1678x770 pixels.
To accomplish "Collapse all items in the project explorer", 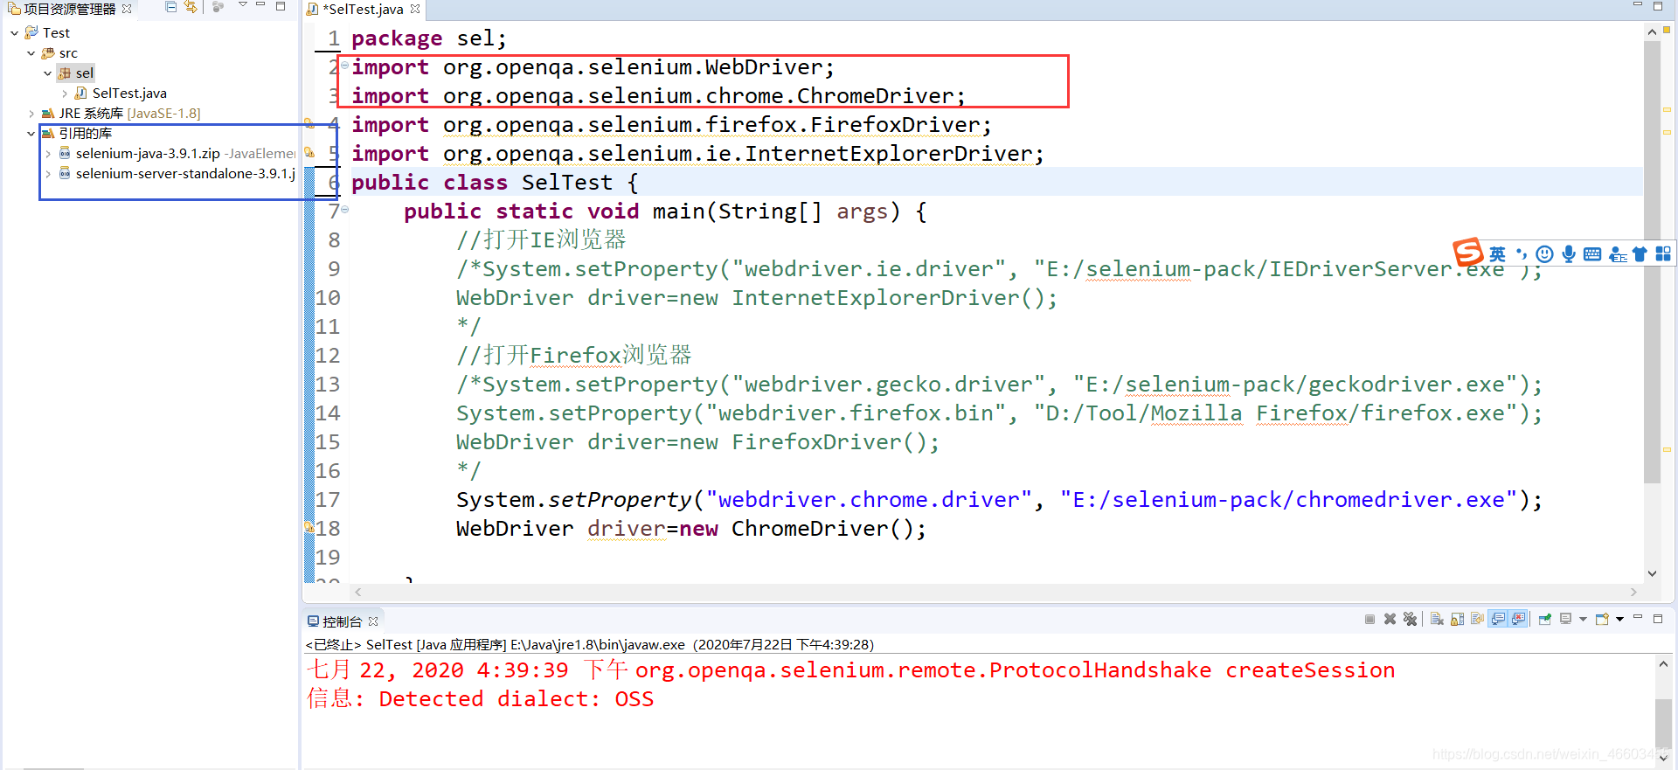I will (x=171, y=7).
